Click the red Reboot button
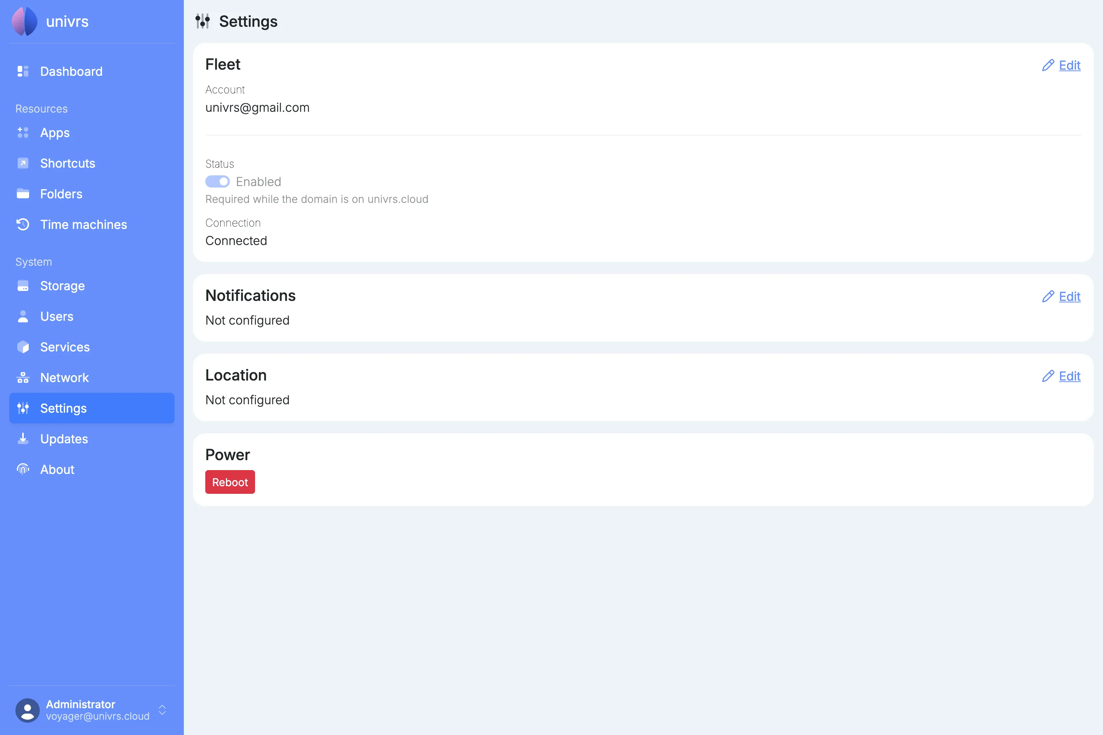This screenshot has height=735, width=1103. 230,482
